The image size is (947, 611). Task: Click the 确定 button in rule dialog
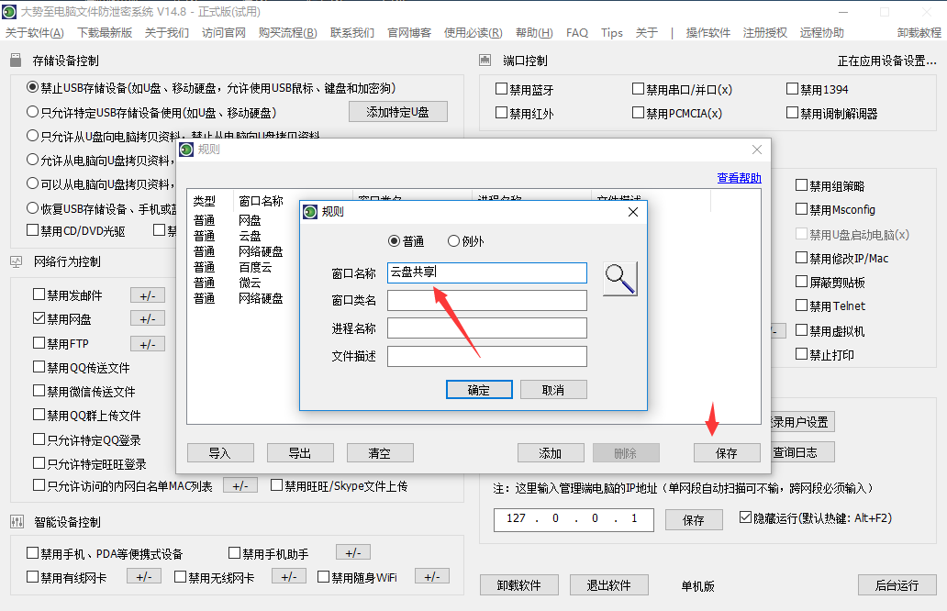point(479,390)
